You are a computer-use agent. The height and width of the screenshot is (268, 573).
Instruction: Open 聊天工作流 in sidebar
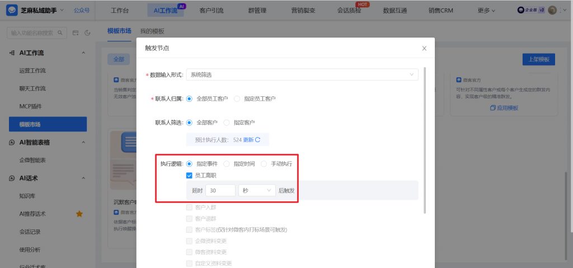tap(32, 88)
